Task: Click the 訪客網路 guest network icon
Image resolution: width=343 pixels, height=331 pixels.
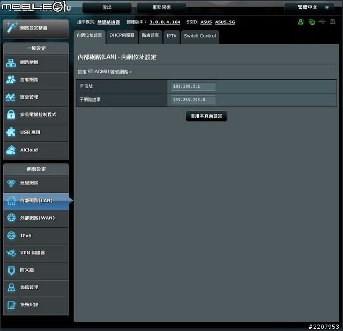Action: tap(11, 80)
